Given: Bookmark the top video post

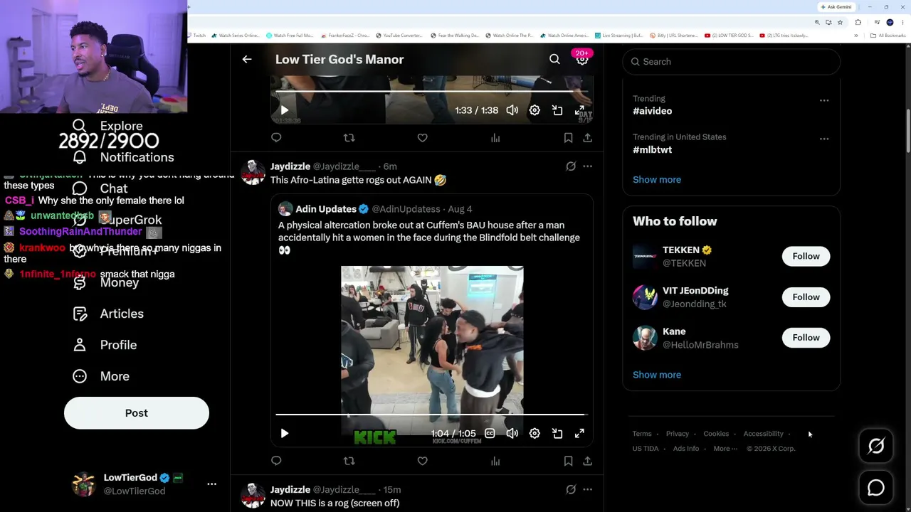Looking at the screenshot, I should 568,138.
